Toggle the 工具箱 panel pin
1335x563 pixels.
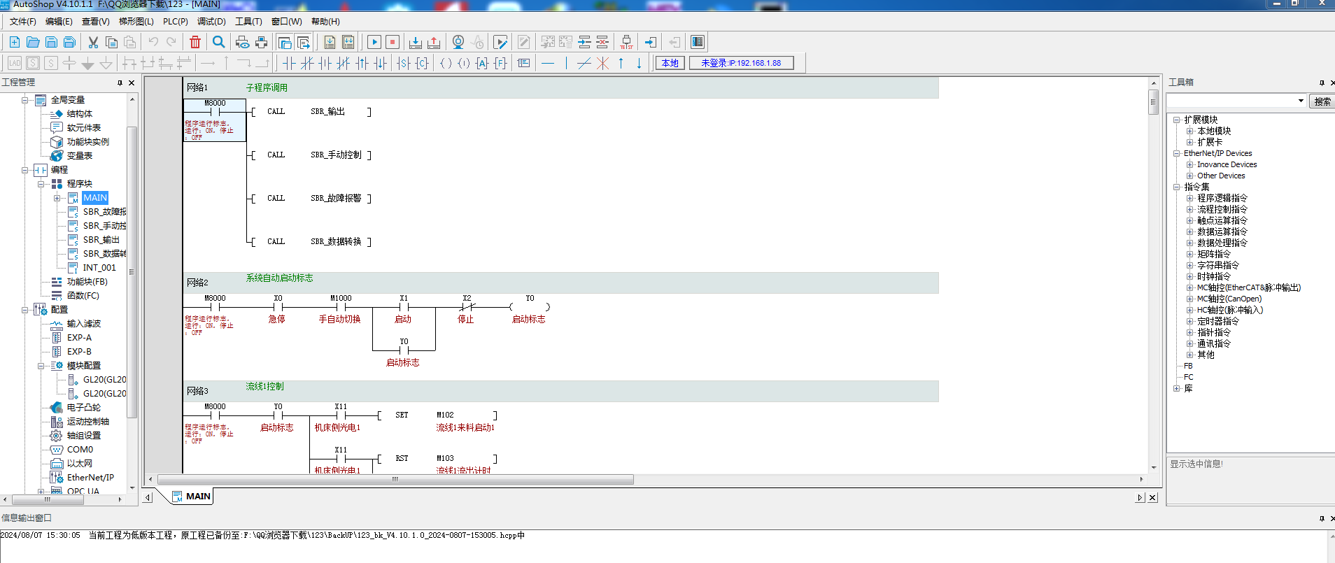(x=1321, y=83)
